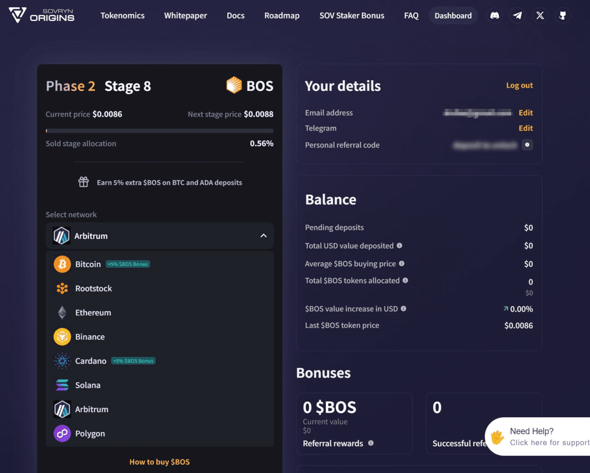Click the 0 $BOS referral rewards card
The width and height of the screenshot is (590, 473).
[354, 423]
